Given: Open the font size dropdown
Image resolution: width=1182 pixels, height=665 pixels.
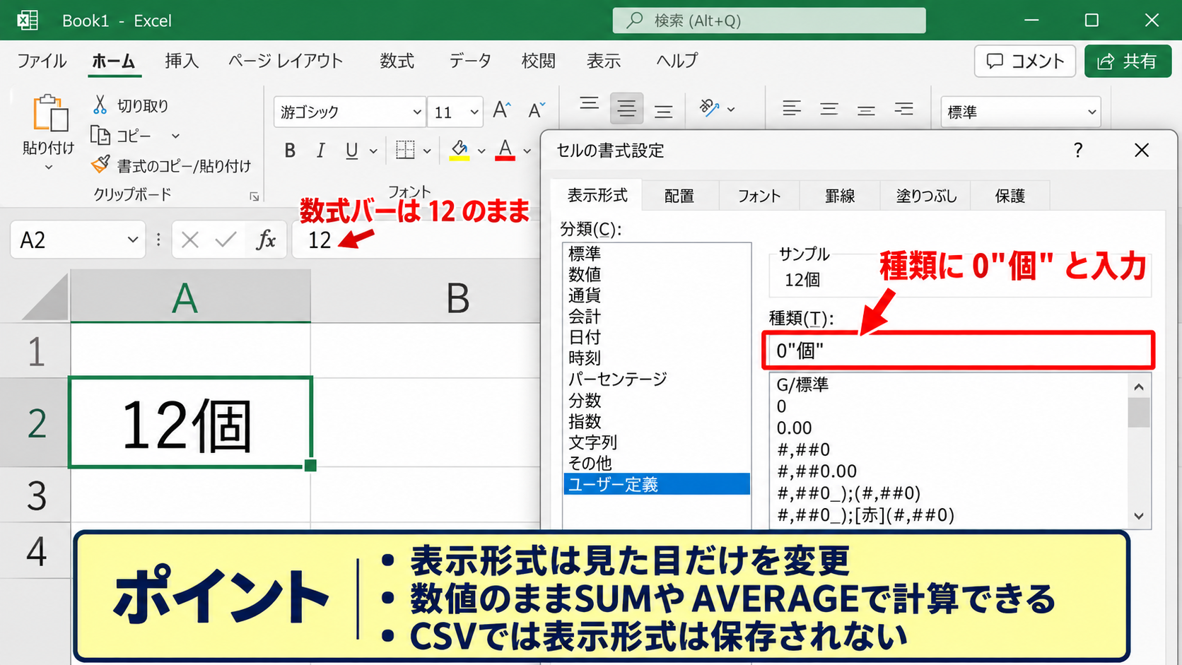Looking at the screenshot, I should 474,112.
